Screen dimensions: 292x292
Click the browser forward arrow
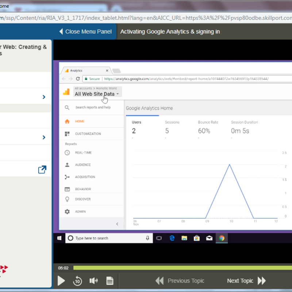(71, 78)
